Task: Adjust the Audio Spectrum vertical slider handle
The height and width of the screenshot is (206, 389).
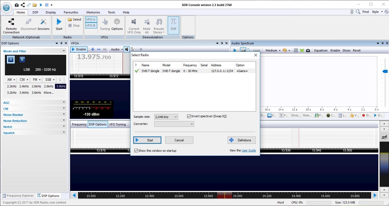Action: click(x=385, y=71)
